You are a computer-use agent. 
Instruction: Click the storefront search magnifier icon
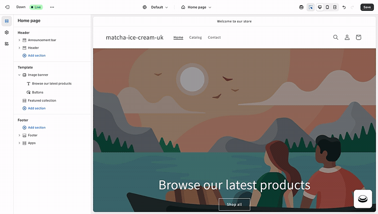tap(335, 37)
